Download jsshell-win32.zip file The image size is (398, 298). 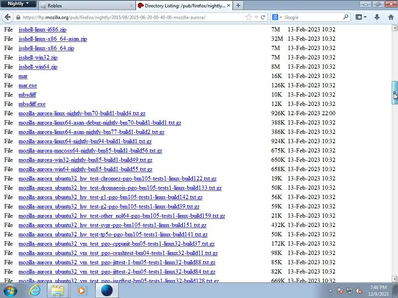click(38, 57)
